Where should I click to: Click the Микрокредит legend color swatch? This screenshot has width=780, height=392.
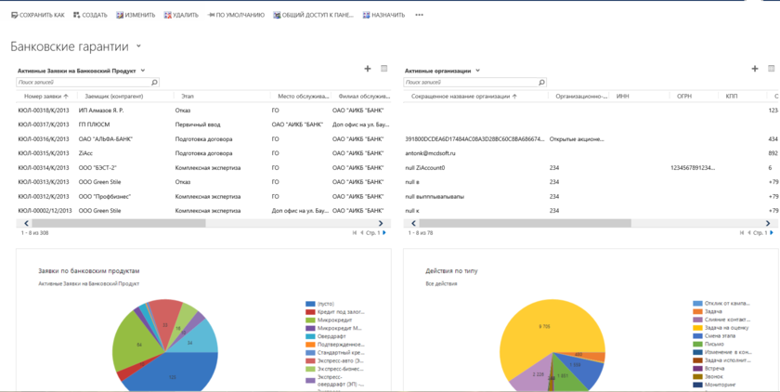(310, 320)
